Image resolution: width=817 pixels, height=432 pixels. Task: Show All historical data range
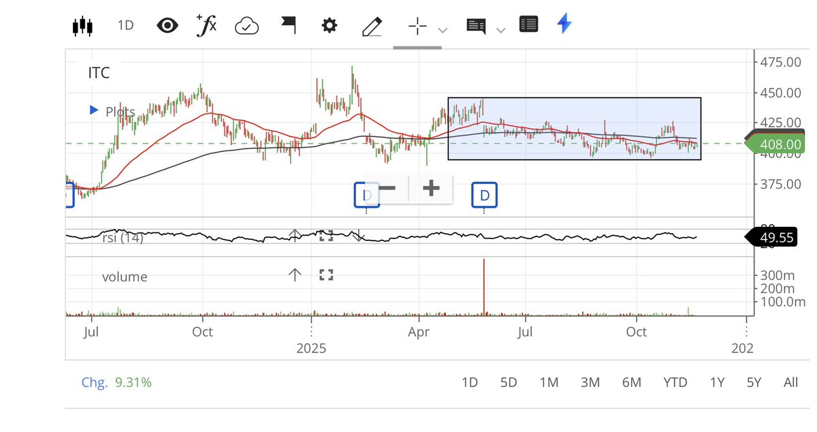point(790,382)
